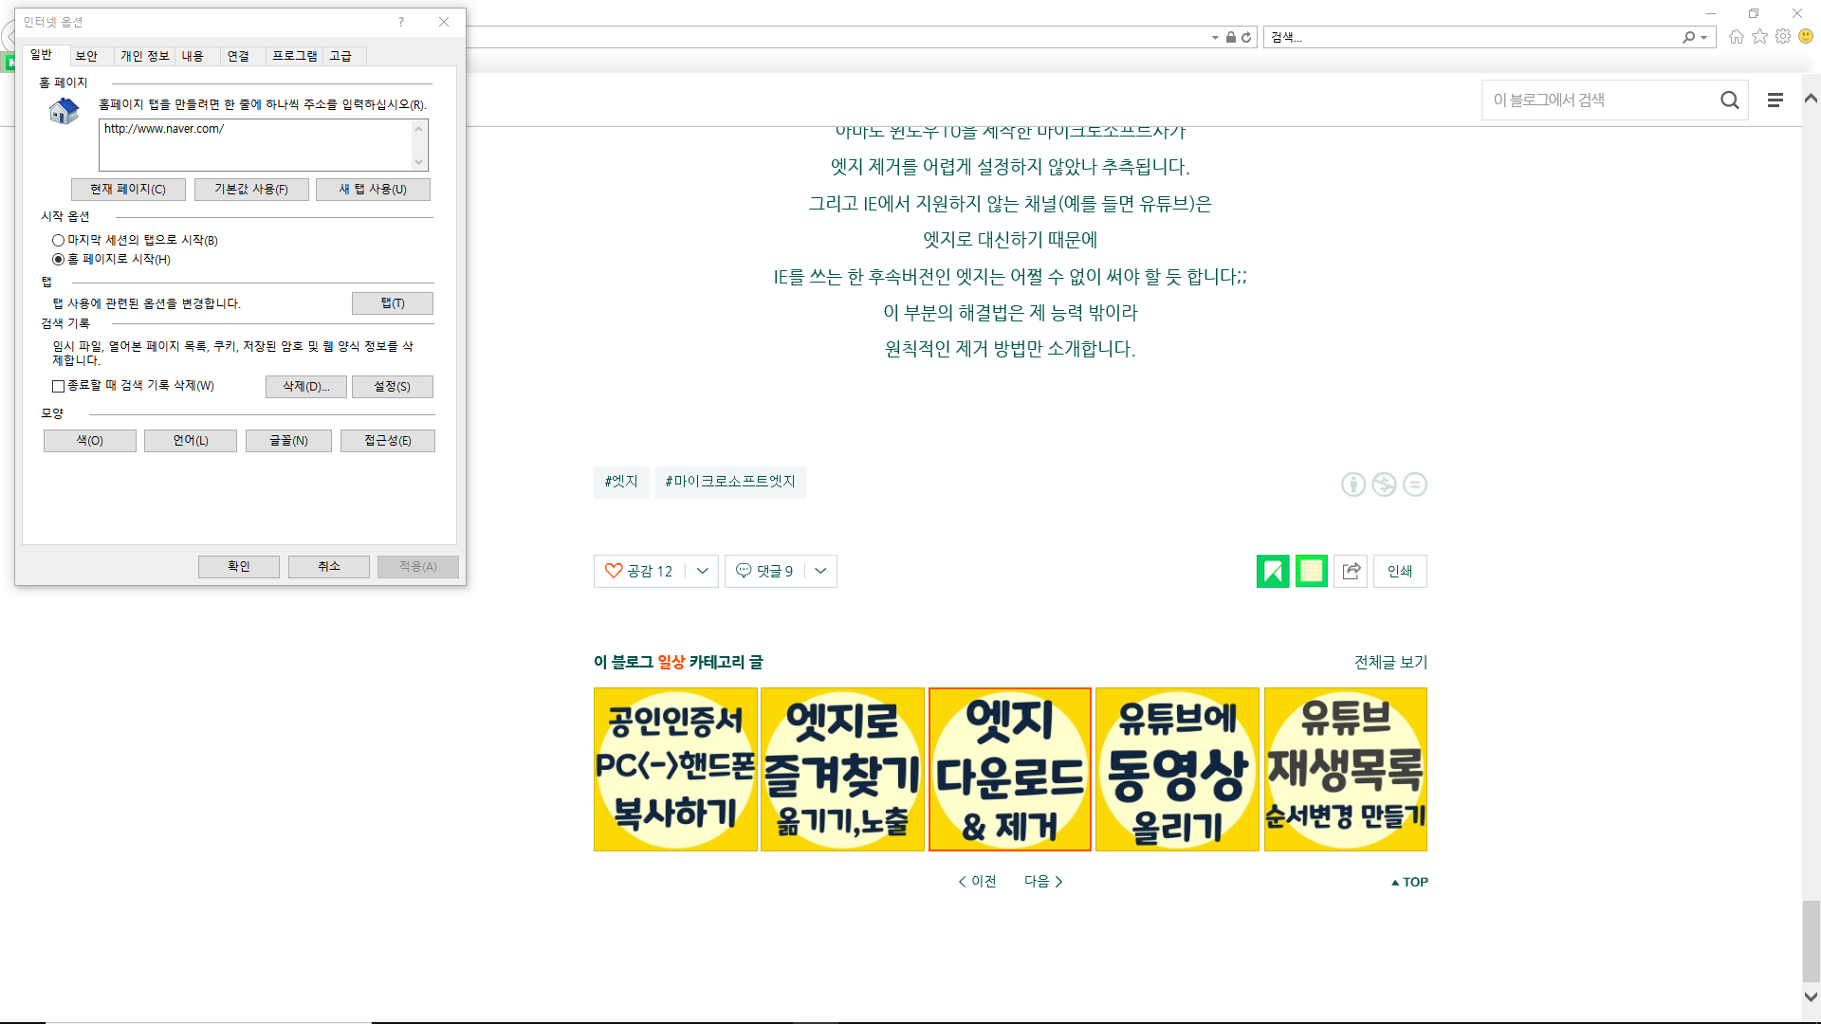Click the refresh icon in address bar
Viewport: 1821px width, 1024px height.
[x=1246, y=38]
